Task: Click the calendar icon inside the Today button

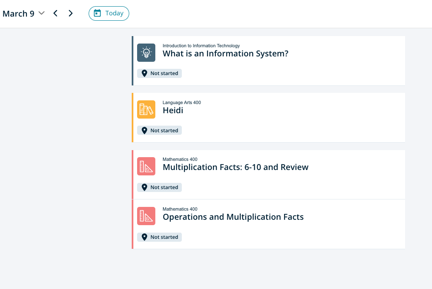Action: (97, 13)
